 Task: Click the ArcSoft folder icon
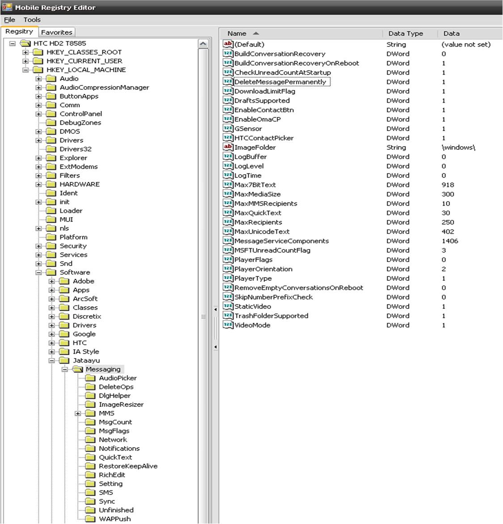pos(64,299)
